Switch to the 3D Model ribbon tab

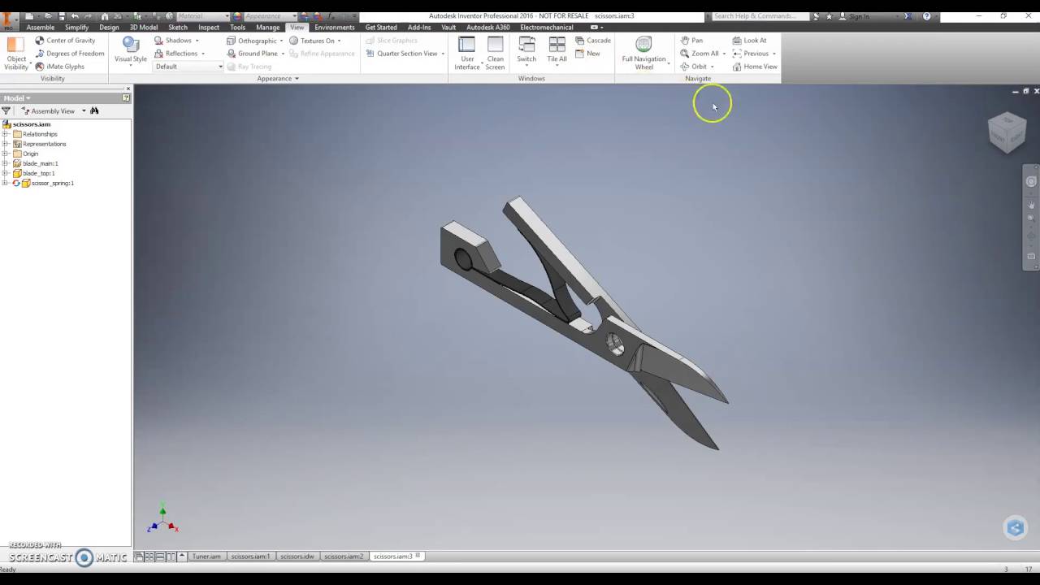point(144,28)
